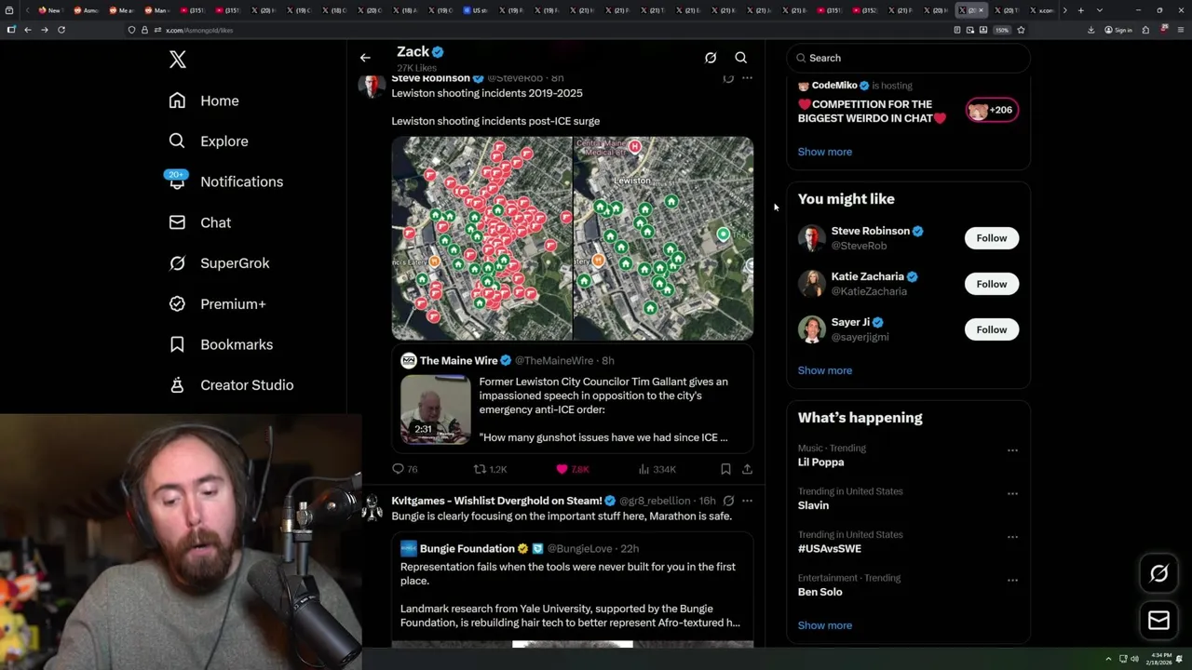Open more options for Slavin trend
The image size is (1192, 670).
[x=1012, y=493]
